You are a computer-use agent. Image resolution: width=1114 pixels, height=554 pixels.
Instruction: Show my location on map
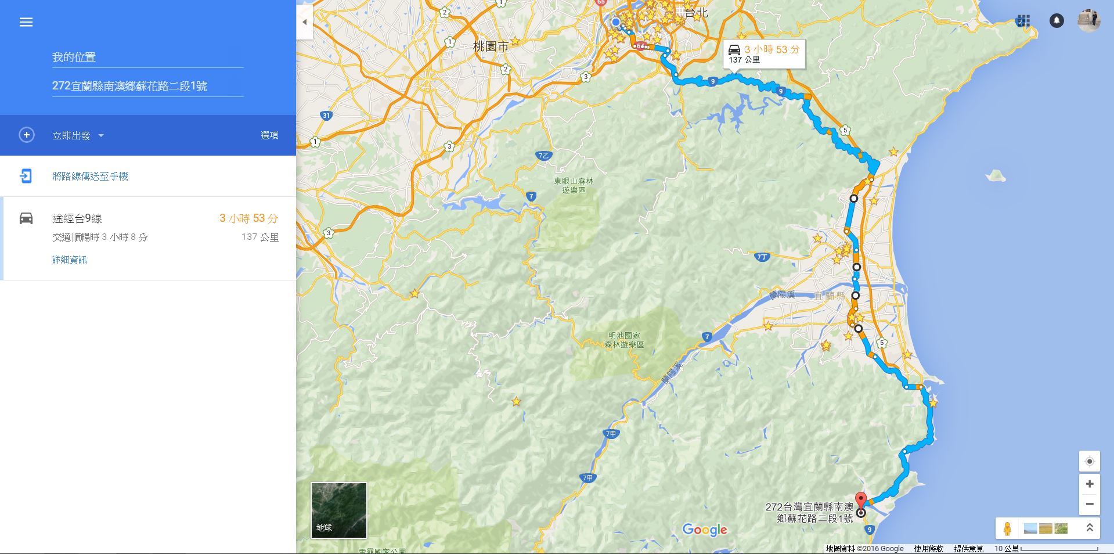(1090, 462)
